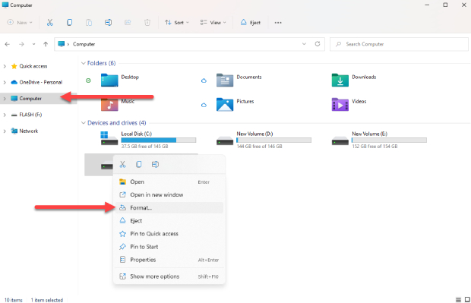Screen dimensions: 471x303
Task: Click the Paste icon in the toolbar
Action: pyautogui.click(x=89, y=23)
